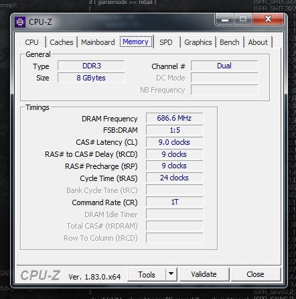296x299 pixels.
Task: Click the empty Row To Column field
Action: 174,238
